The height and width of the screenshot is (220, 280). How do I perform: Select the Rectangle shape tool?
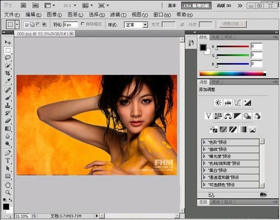(8, 176)
